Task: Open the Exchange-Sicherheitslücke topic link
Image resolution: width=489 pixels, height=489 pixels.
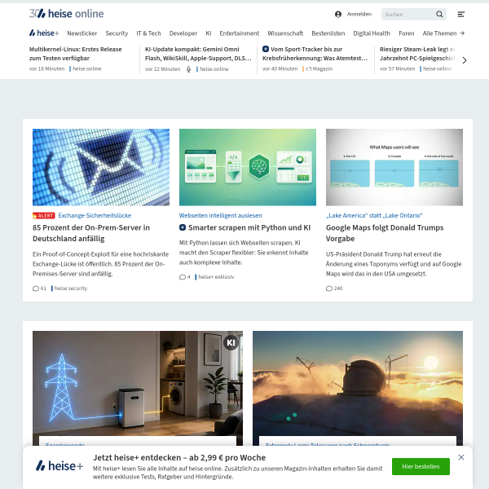Action: 95,215
